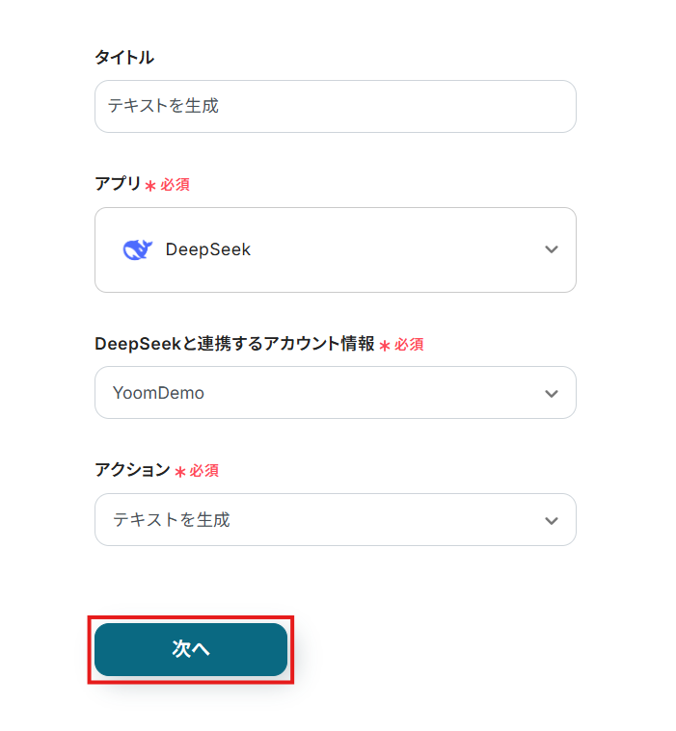Click the red asterisk after アカウント情報
Screen dimensions: 676x731
[x=385, y=346]
